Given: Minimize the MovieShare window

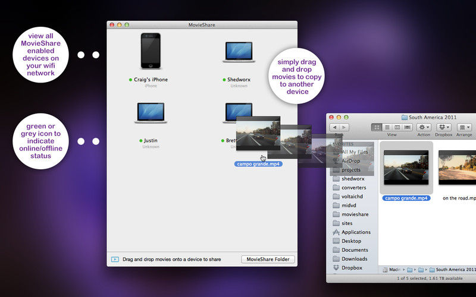Looking at the screenshot, I should click(120, 25).
